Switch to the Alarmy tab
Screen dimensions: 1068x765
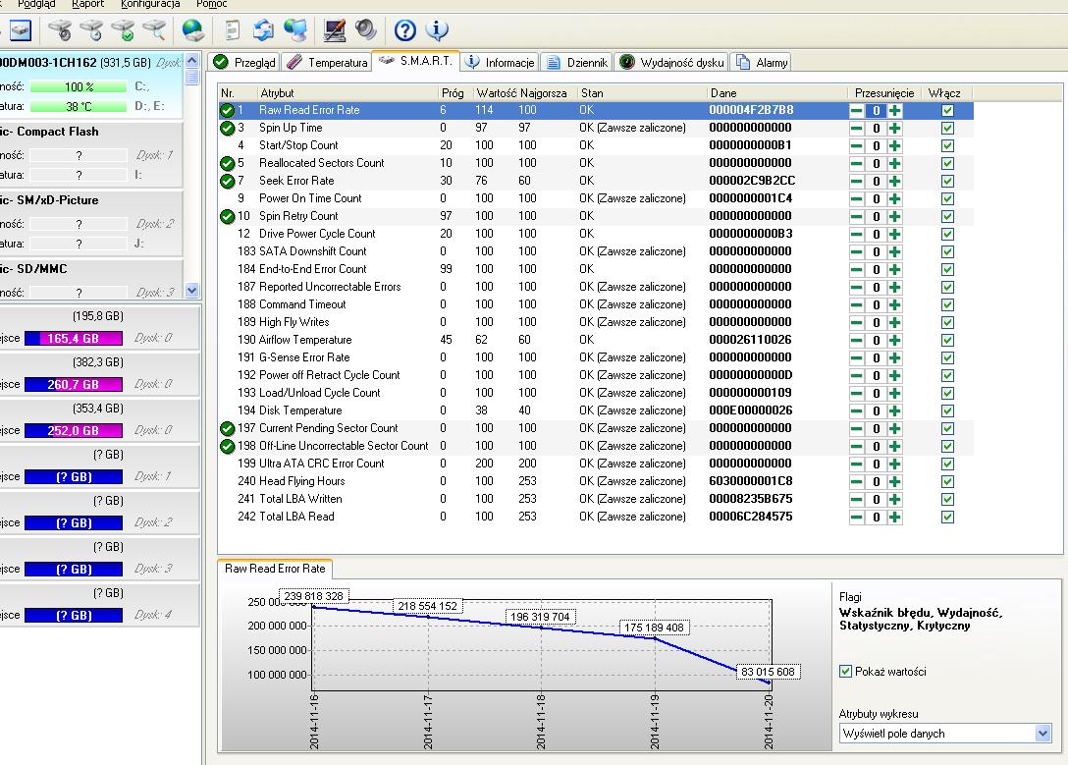pyautogui.click(x=761, y=63)
